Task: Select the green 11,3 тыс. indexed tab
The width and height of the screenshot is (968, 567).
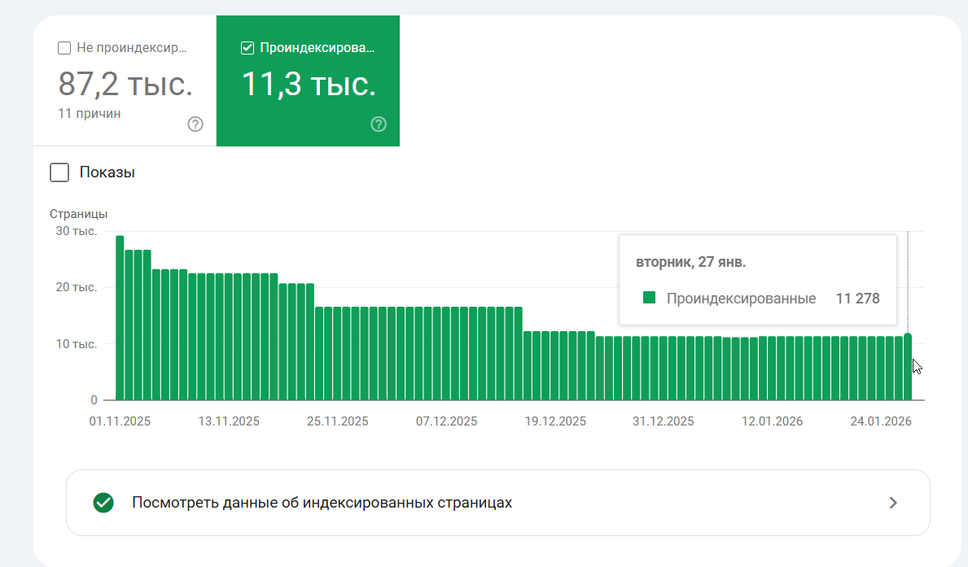Action: point(308,81)
